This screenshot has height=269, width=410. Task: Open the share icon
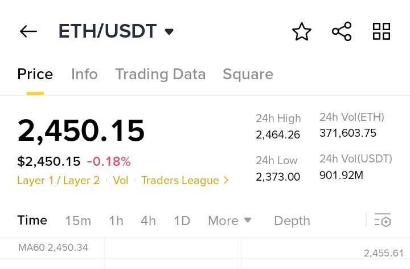point(342,31)
